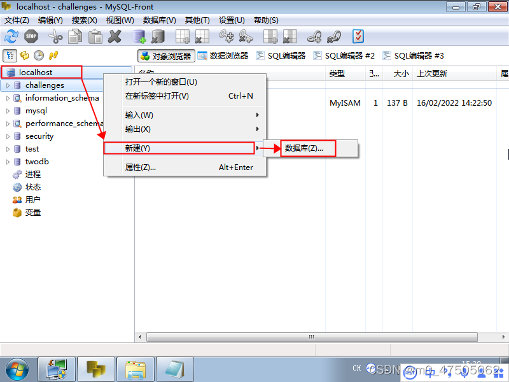The image size is (509, 382).
Task: Toggle the navigator tree view icon
Action: (10, 55)
